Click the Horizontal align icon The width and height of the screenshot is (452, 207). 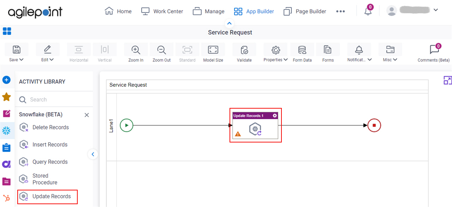pyautogui.click(x=79, y=50)
